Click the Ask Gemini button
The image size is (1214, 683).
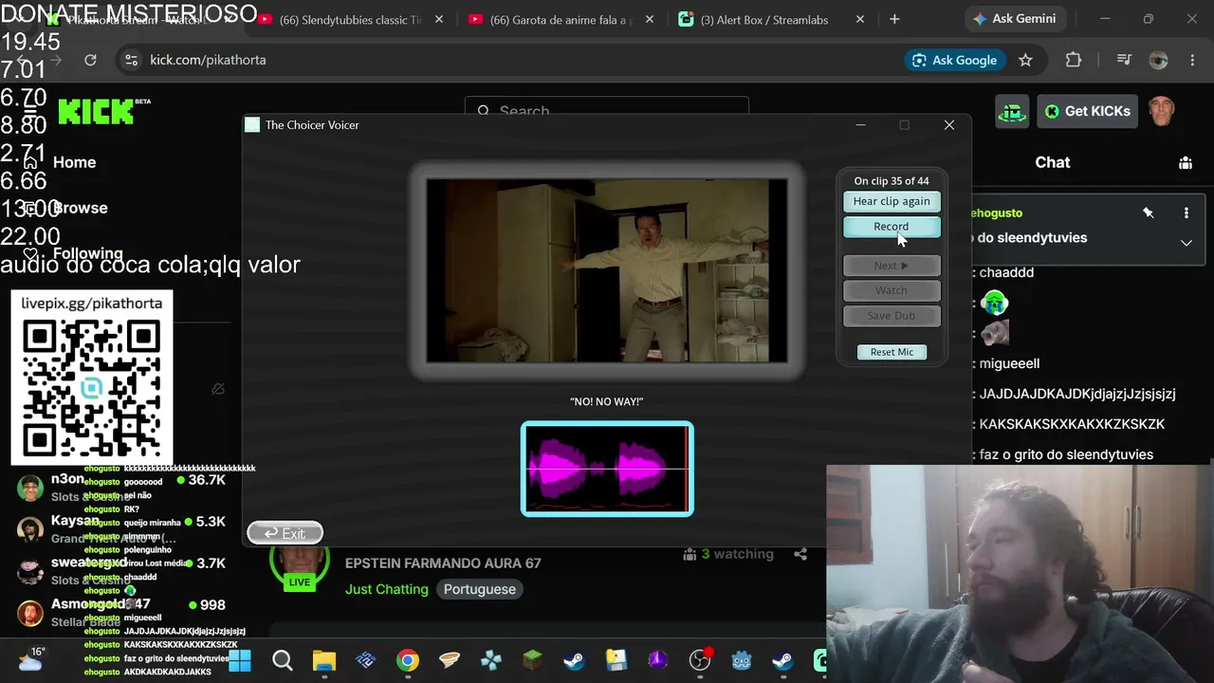(x=1014, y=19)
